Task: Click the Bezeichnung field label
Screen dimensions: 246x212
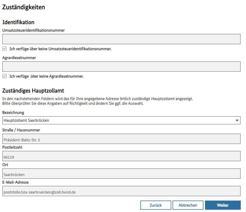Action: [13, 113]
